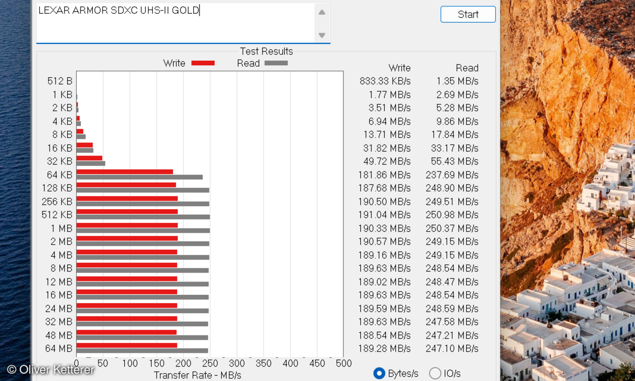
Task: Click the write value 188.54 MB/s
Action: [385, 335]
